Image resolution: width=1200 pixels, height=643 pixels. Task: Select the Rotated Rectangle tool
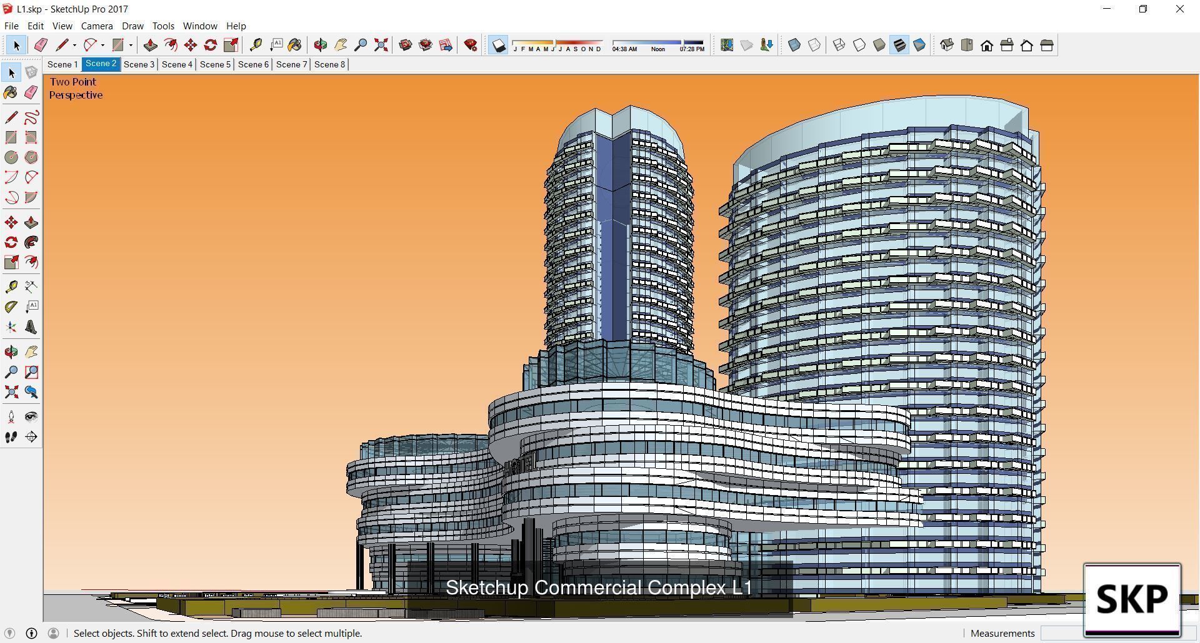[31, 137]
